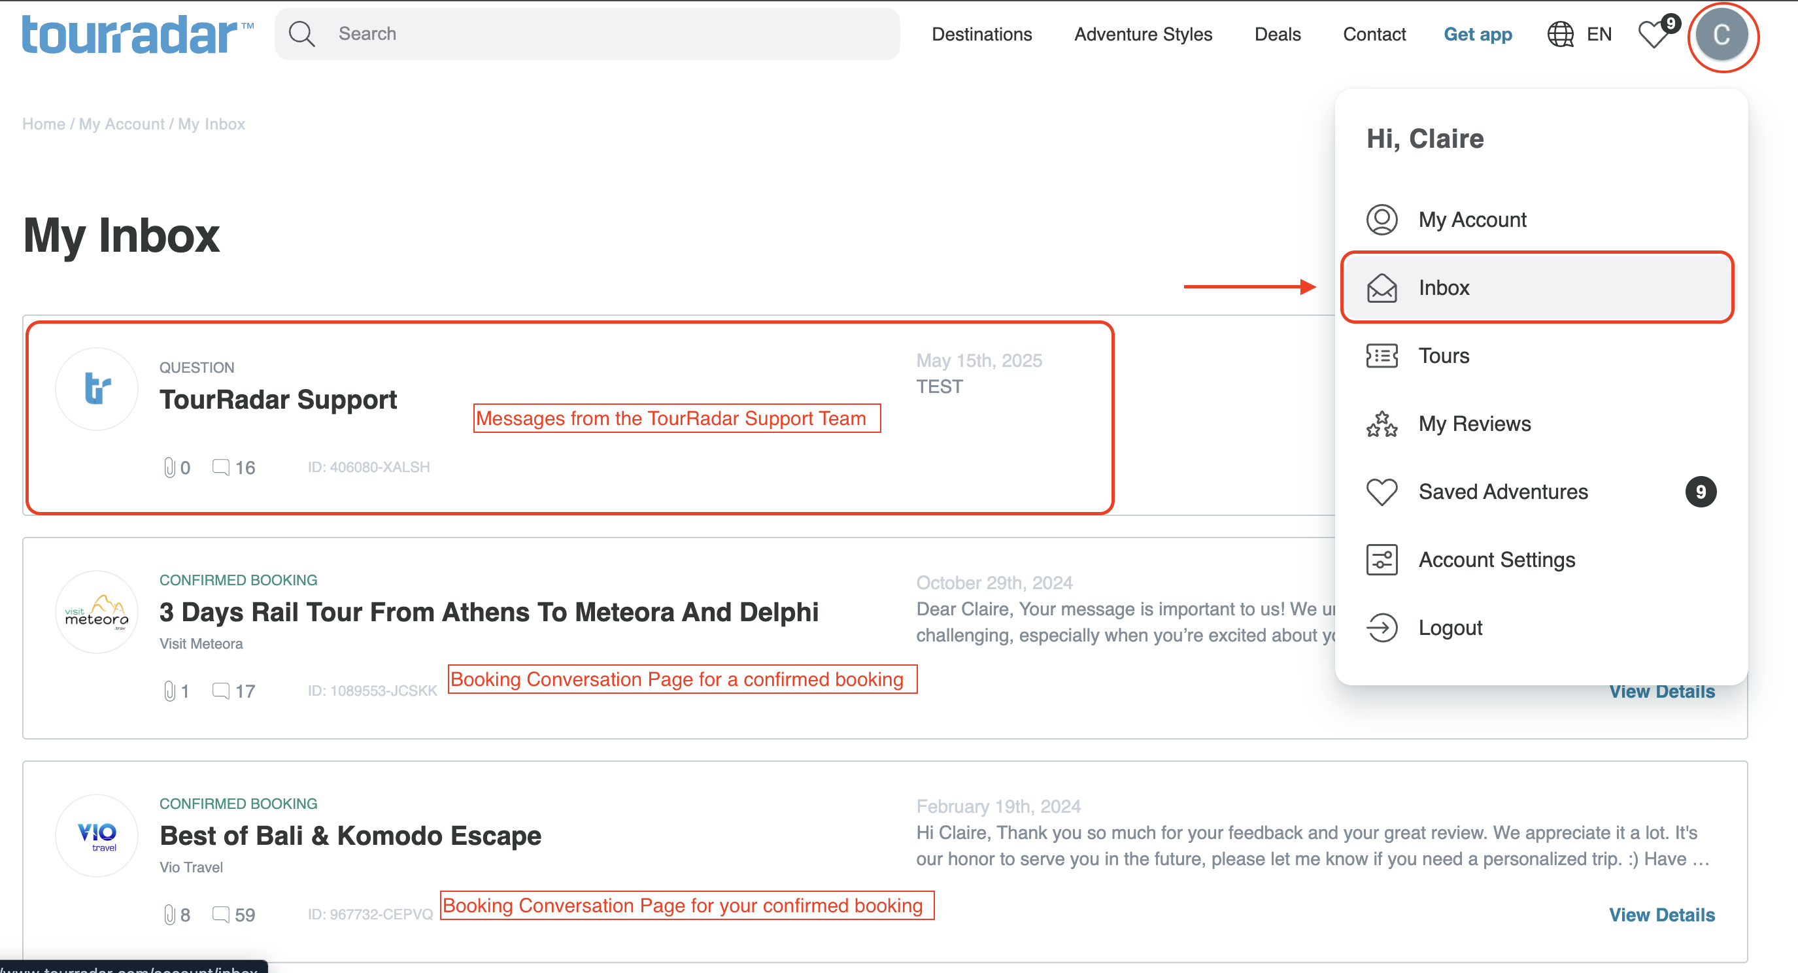Click the TEST message preview text

click(940, 386)
